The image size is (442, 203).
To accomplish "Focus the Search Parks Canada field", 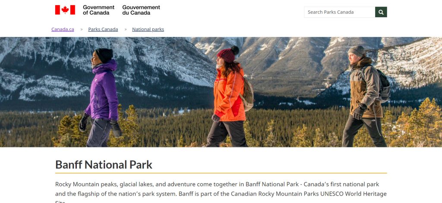I will pos(339,12).
